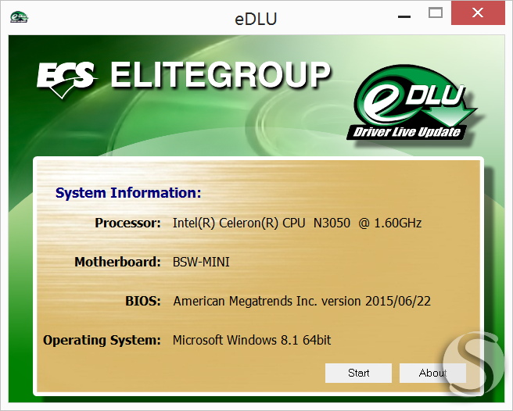This screenshot has height=411, width=513.
Task: Click the Microsoft Windows 8.1 64bit text
Action: tap(252, 340)
